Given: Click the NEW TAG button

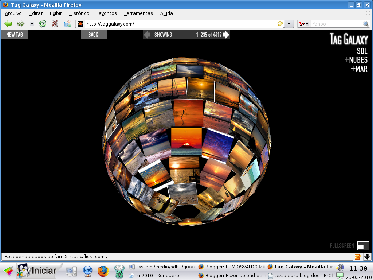Looking at the screenshot, I should pyautogui.click(x=15, y=35).
